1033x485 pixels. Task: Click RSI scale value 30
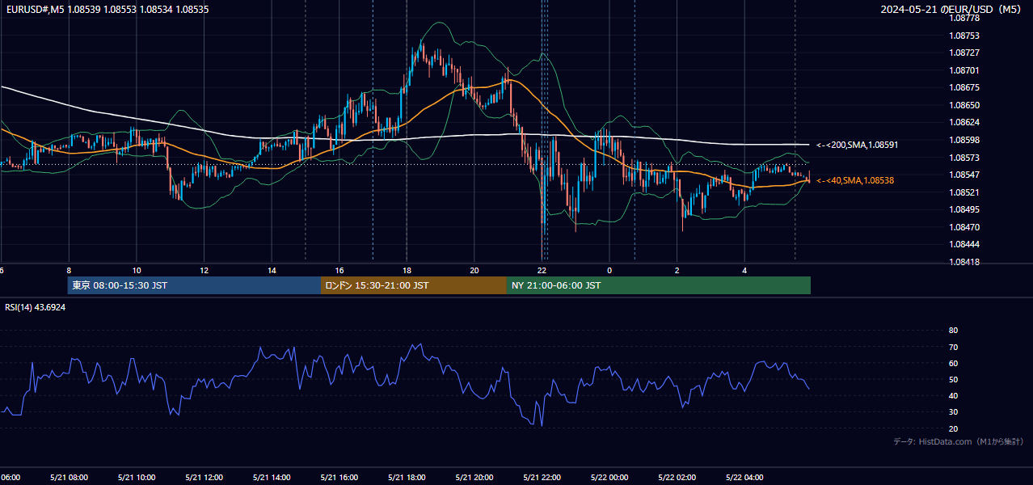tap(953, 412)
